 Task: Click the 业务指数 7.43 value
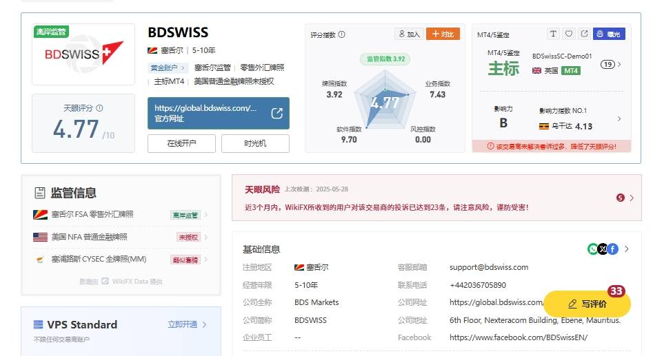(438, 94)
